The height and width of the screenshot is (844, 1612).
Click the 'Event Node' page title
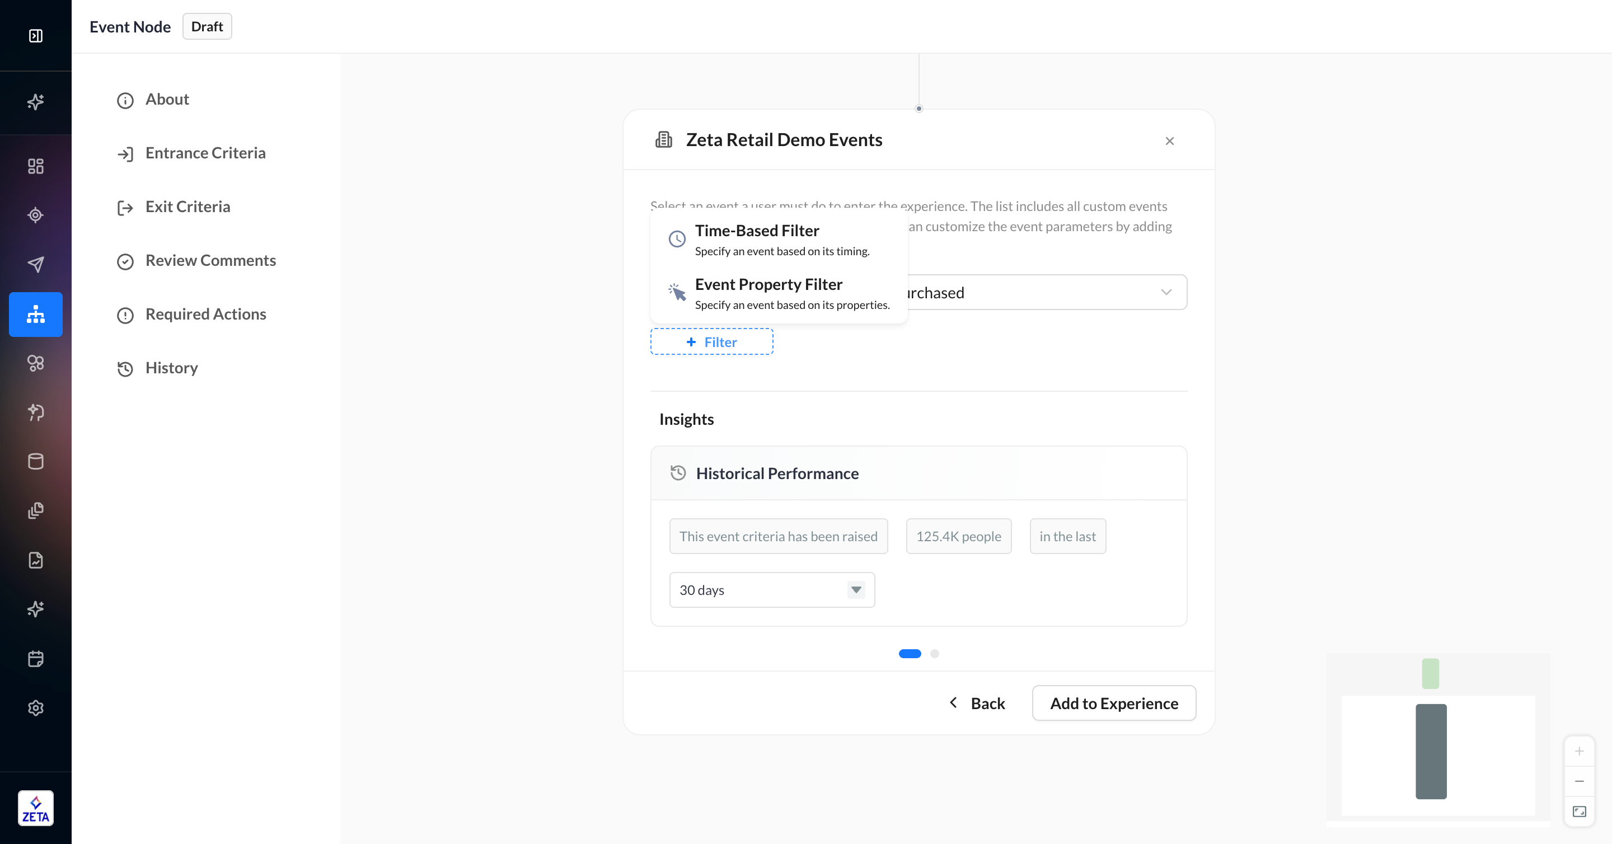pos(130,27)
